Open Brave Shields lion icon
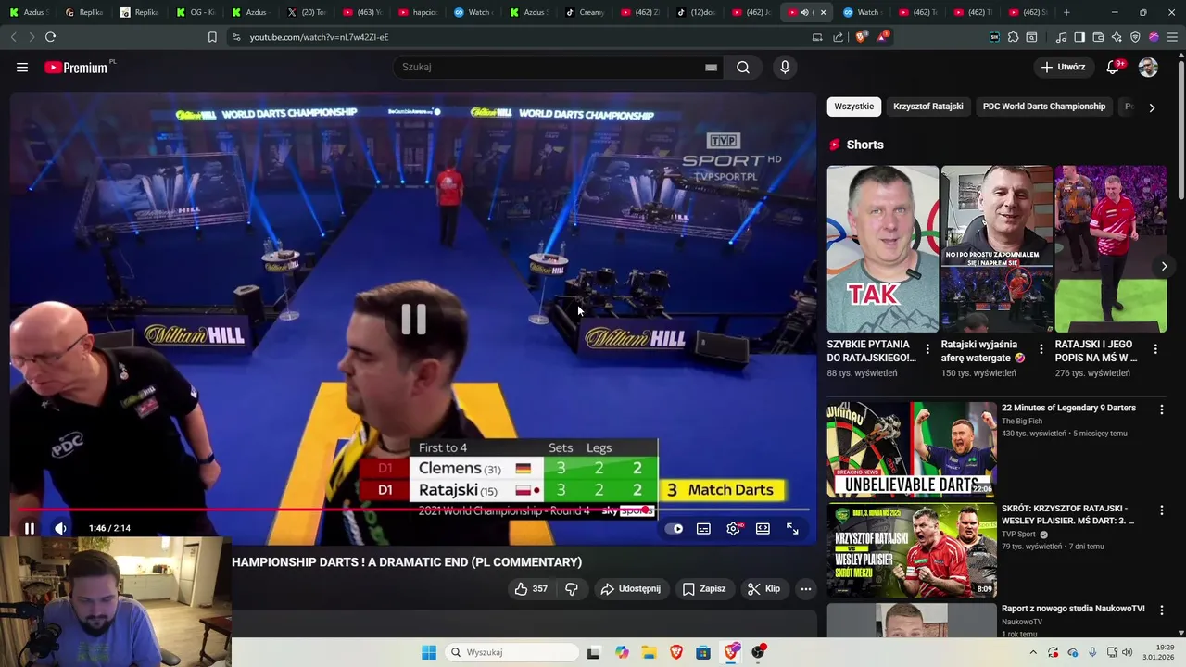The width and height of the screenshot is (1186, 667). [x=861, y=37]
